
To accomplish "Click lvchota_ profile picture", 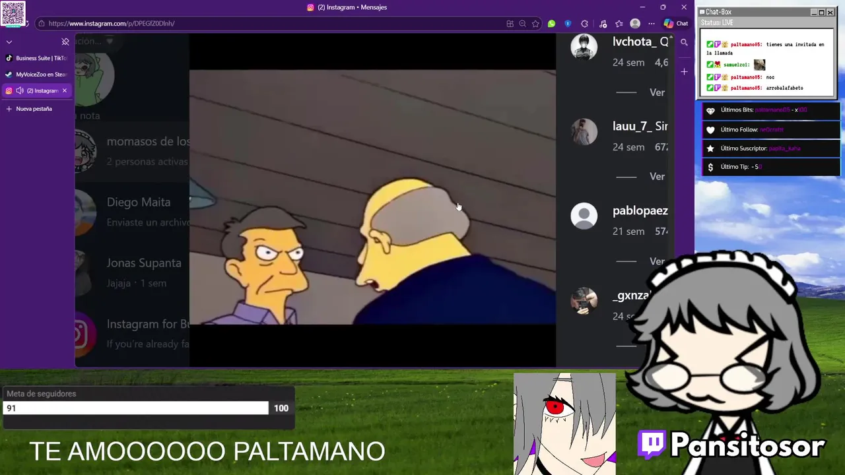I will pyautogui.click(x=584, y=46).
